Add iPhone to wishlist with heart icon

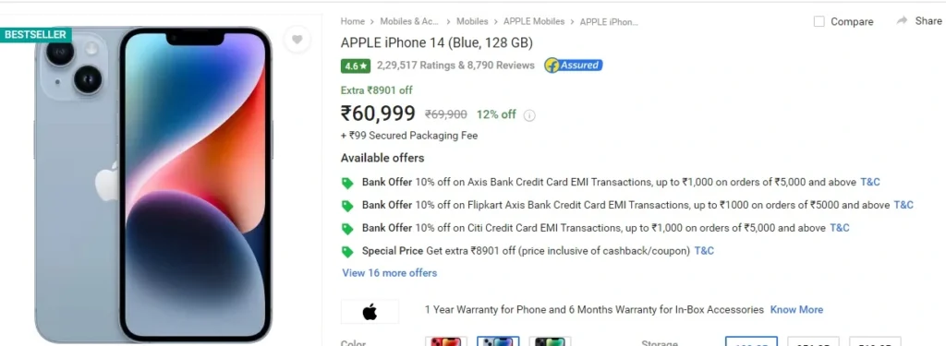(x=297, y=40)
